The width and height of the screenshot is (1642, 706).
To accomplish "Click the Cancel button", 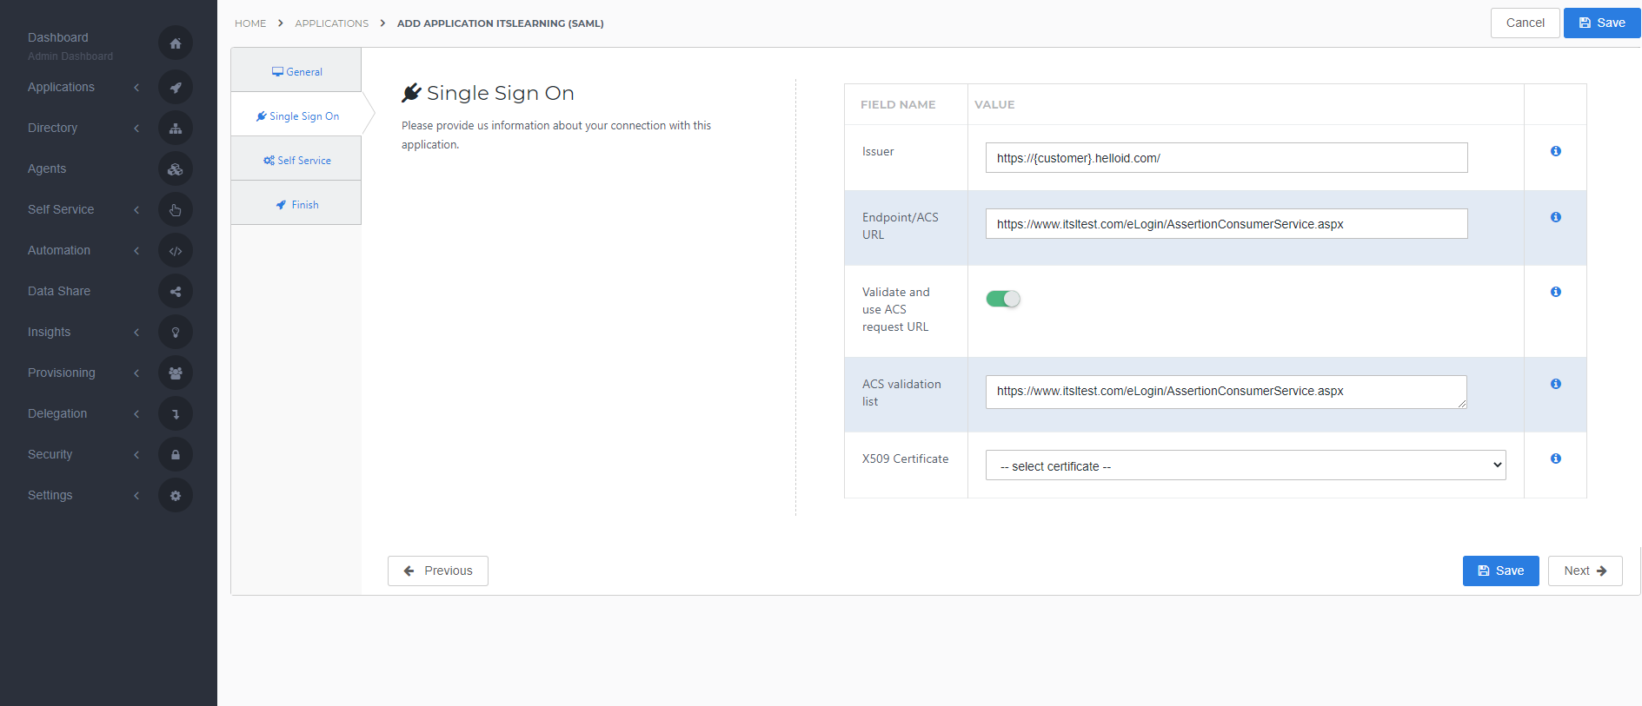I will [x=1525, y=23].
